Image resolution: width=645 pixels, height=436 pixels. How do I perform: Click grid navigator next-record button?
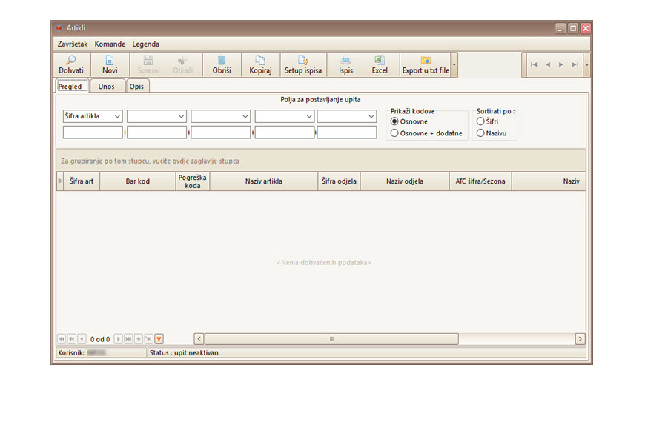118,339
